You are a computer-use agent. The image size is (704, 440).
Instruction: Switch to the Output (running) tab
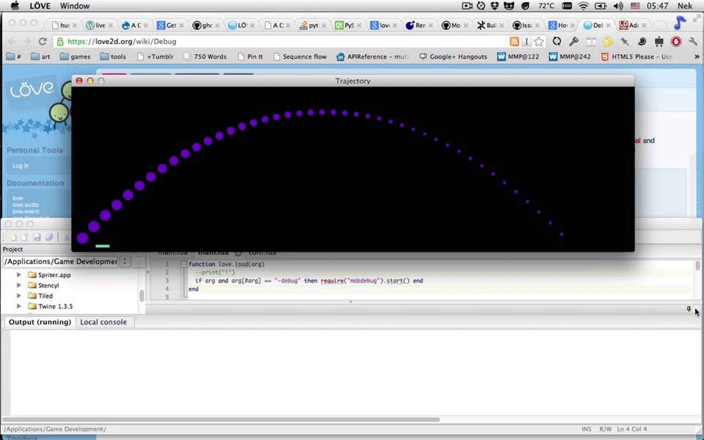40,322
